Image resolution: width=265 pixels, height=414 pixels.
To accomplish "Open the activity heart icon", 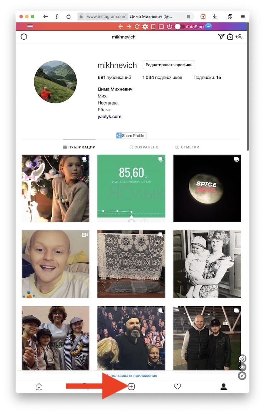I will 178,386.
